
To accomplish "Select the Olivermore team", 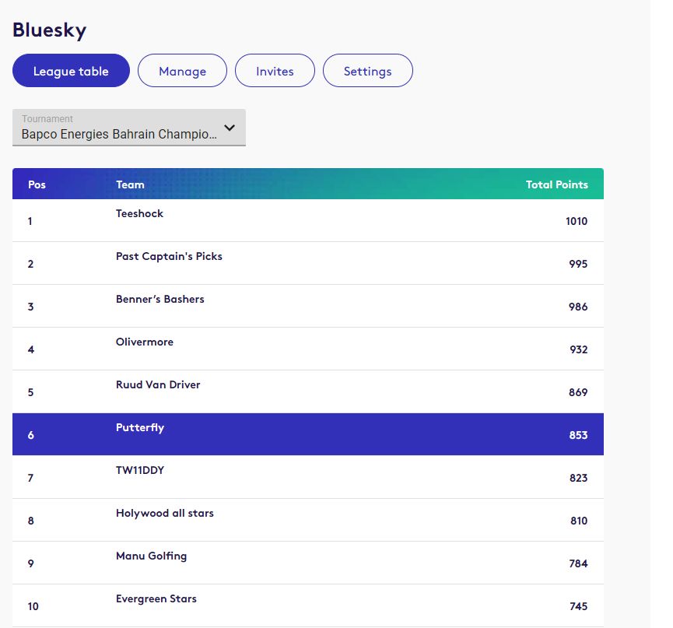I will point(145,342).
